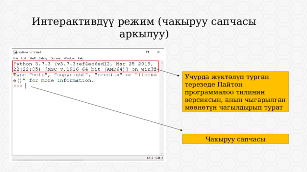
Task: Open the Shell menu
Action: (32, 58)
